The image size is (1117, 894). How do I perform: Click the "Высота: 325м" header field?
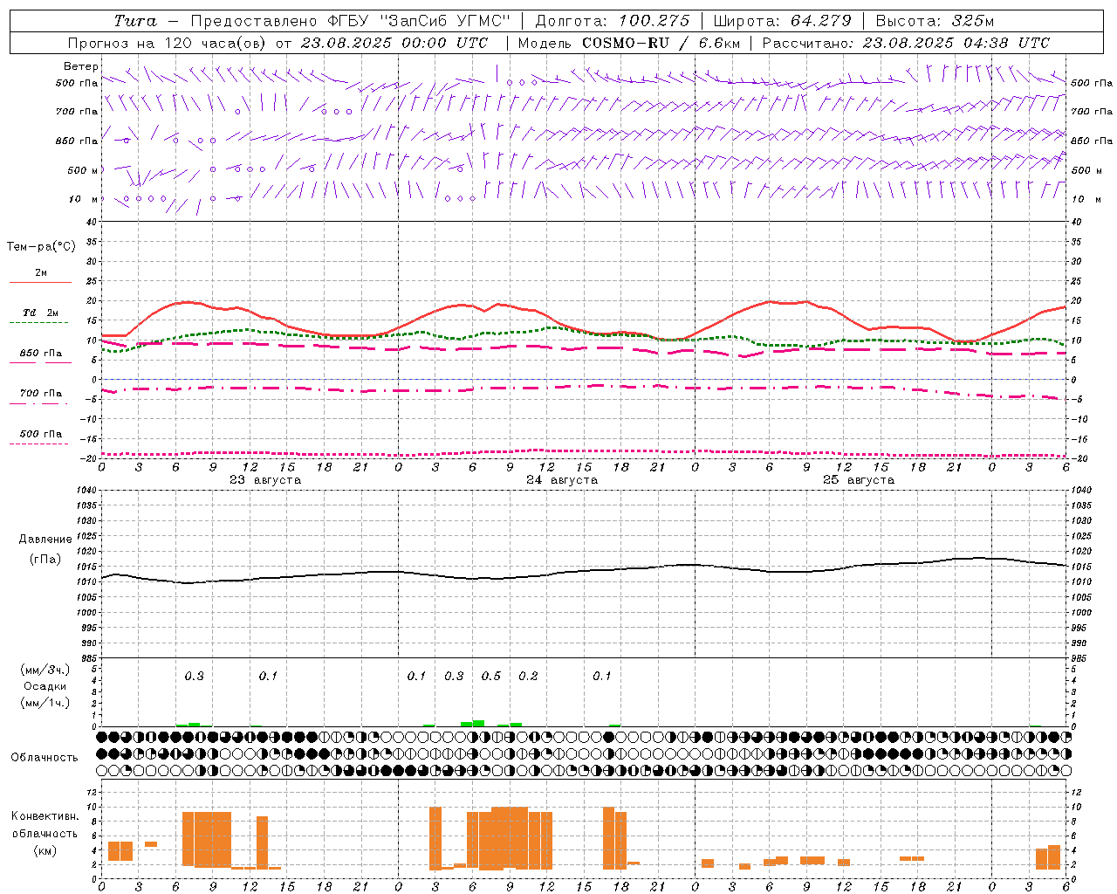click(x=935, y=21)
